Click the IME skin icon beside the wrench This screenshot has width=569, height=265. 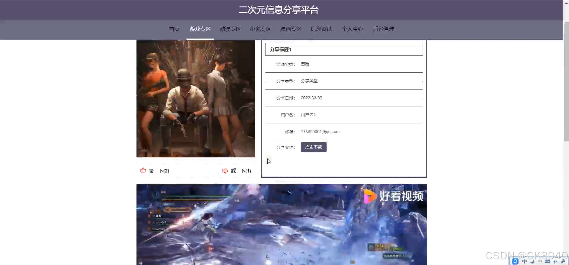555,261
